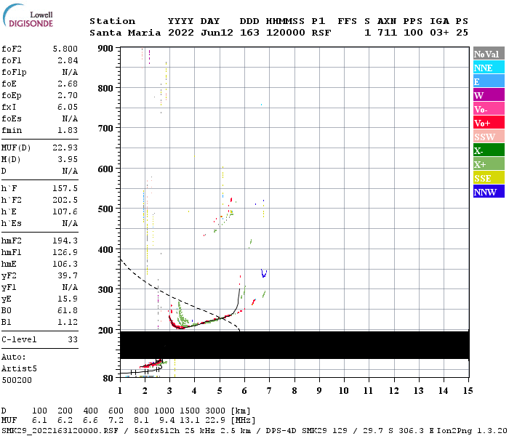Click the foF1 value 2.84
The height and width of the screenshot is (436, 509).
(x=68, y=60)
